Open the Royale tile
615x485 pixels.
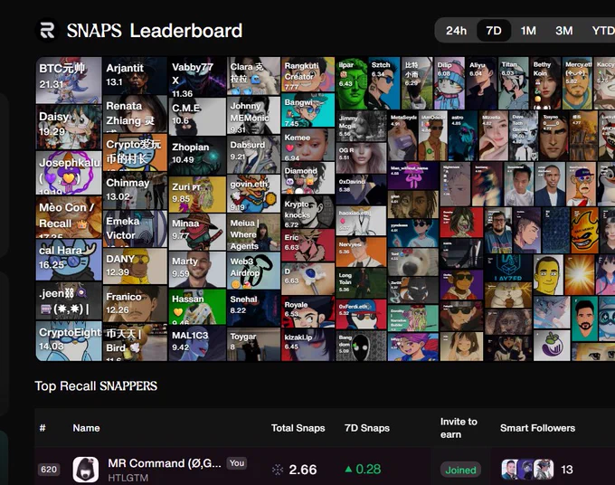tap(307, 312)
